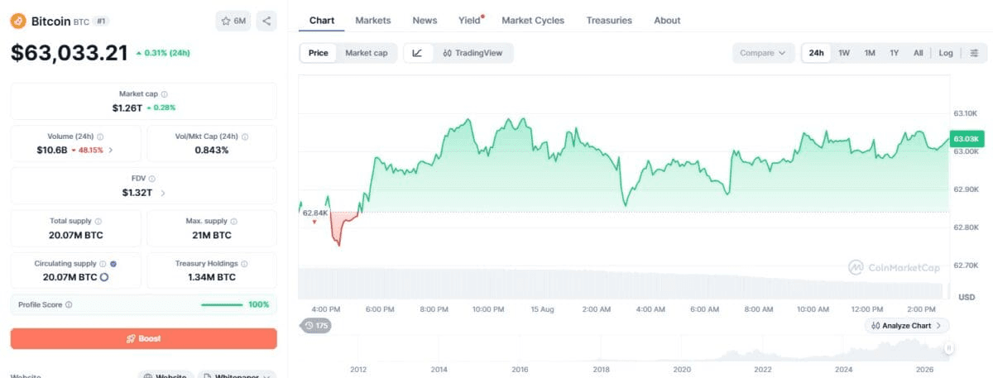The image size is (993, 378).
Task: Click the Analyze Chart button label
Action: coord(907,326)
